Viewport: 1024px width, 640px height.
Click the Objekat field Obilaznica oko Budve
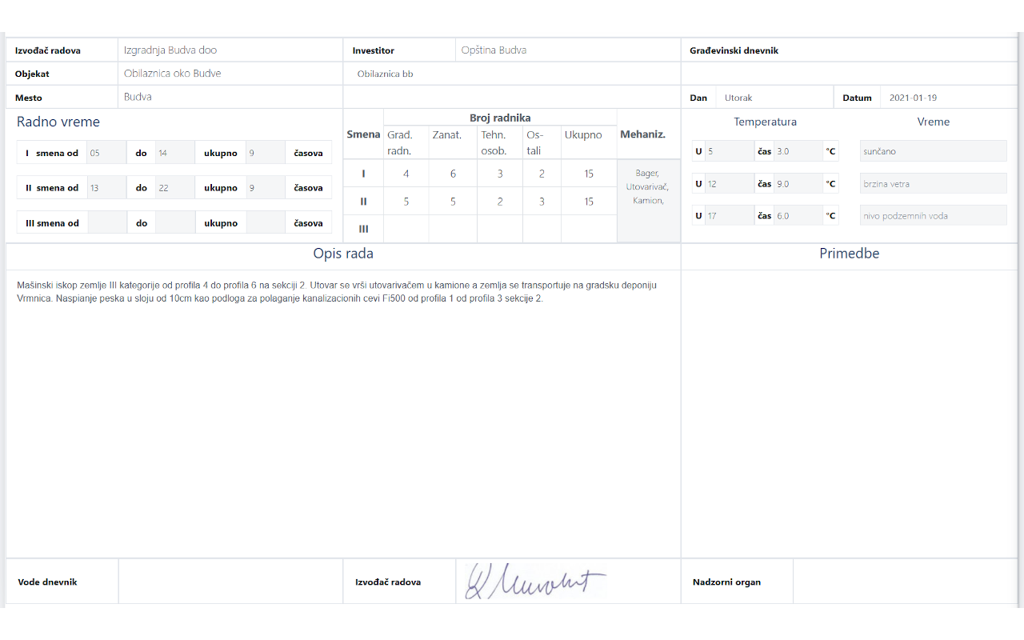coord(230,74)
